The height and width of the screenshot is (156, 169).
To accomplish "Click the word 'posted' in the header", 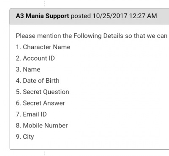I will click(81, 16).
